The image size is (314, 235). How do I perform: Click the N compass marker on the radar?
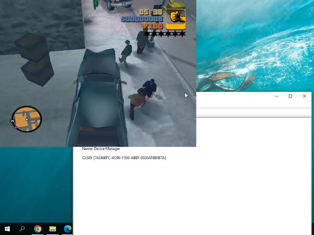12,121
